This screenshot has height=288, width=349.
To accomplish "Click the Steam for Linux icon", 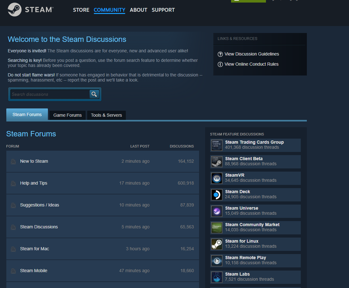I will pyautogui.click(x=217, y=244).
